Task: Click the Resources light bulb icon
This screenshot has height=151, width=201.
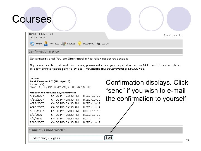Action: click(80, 44)
